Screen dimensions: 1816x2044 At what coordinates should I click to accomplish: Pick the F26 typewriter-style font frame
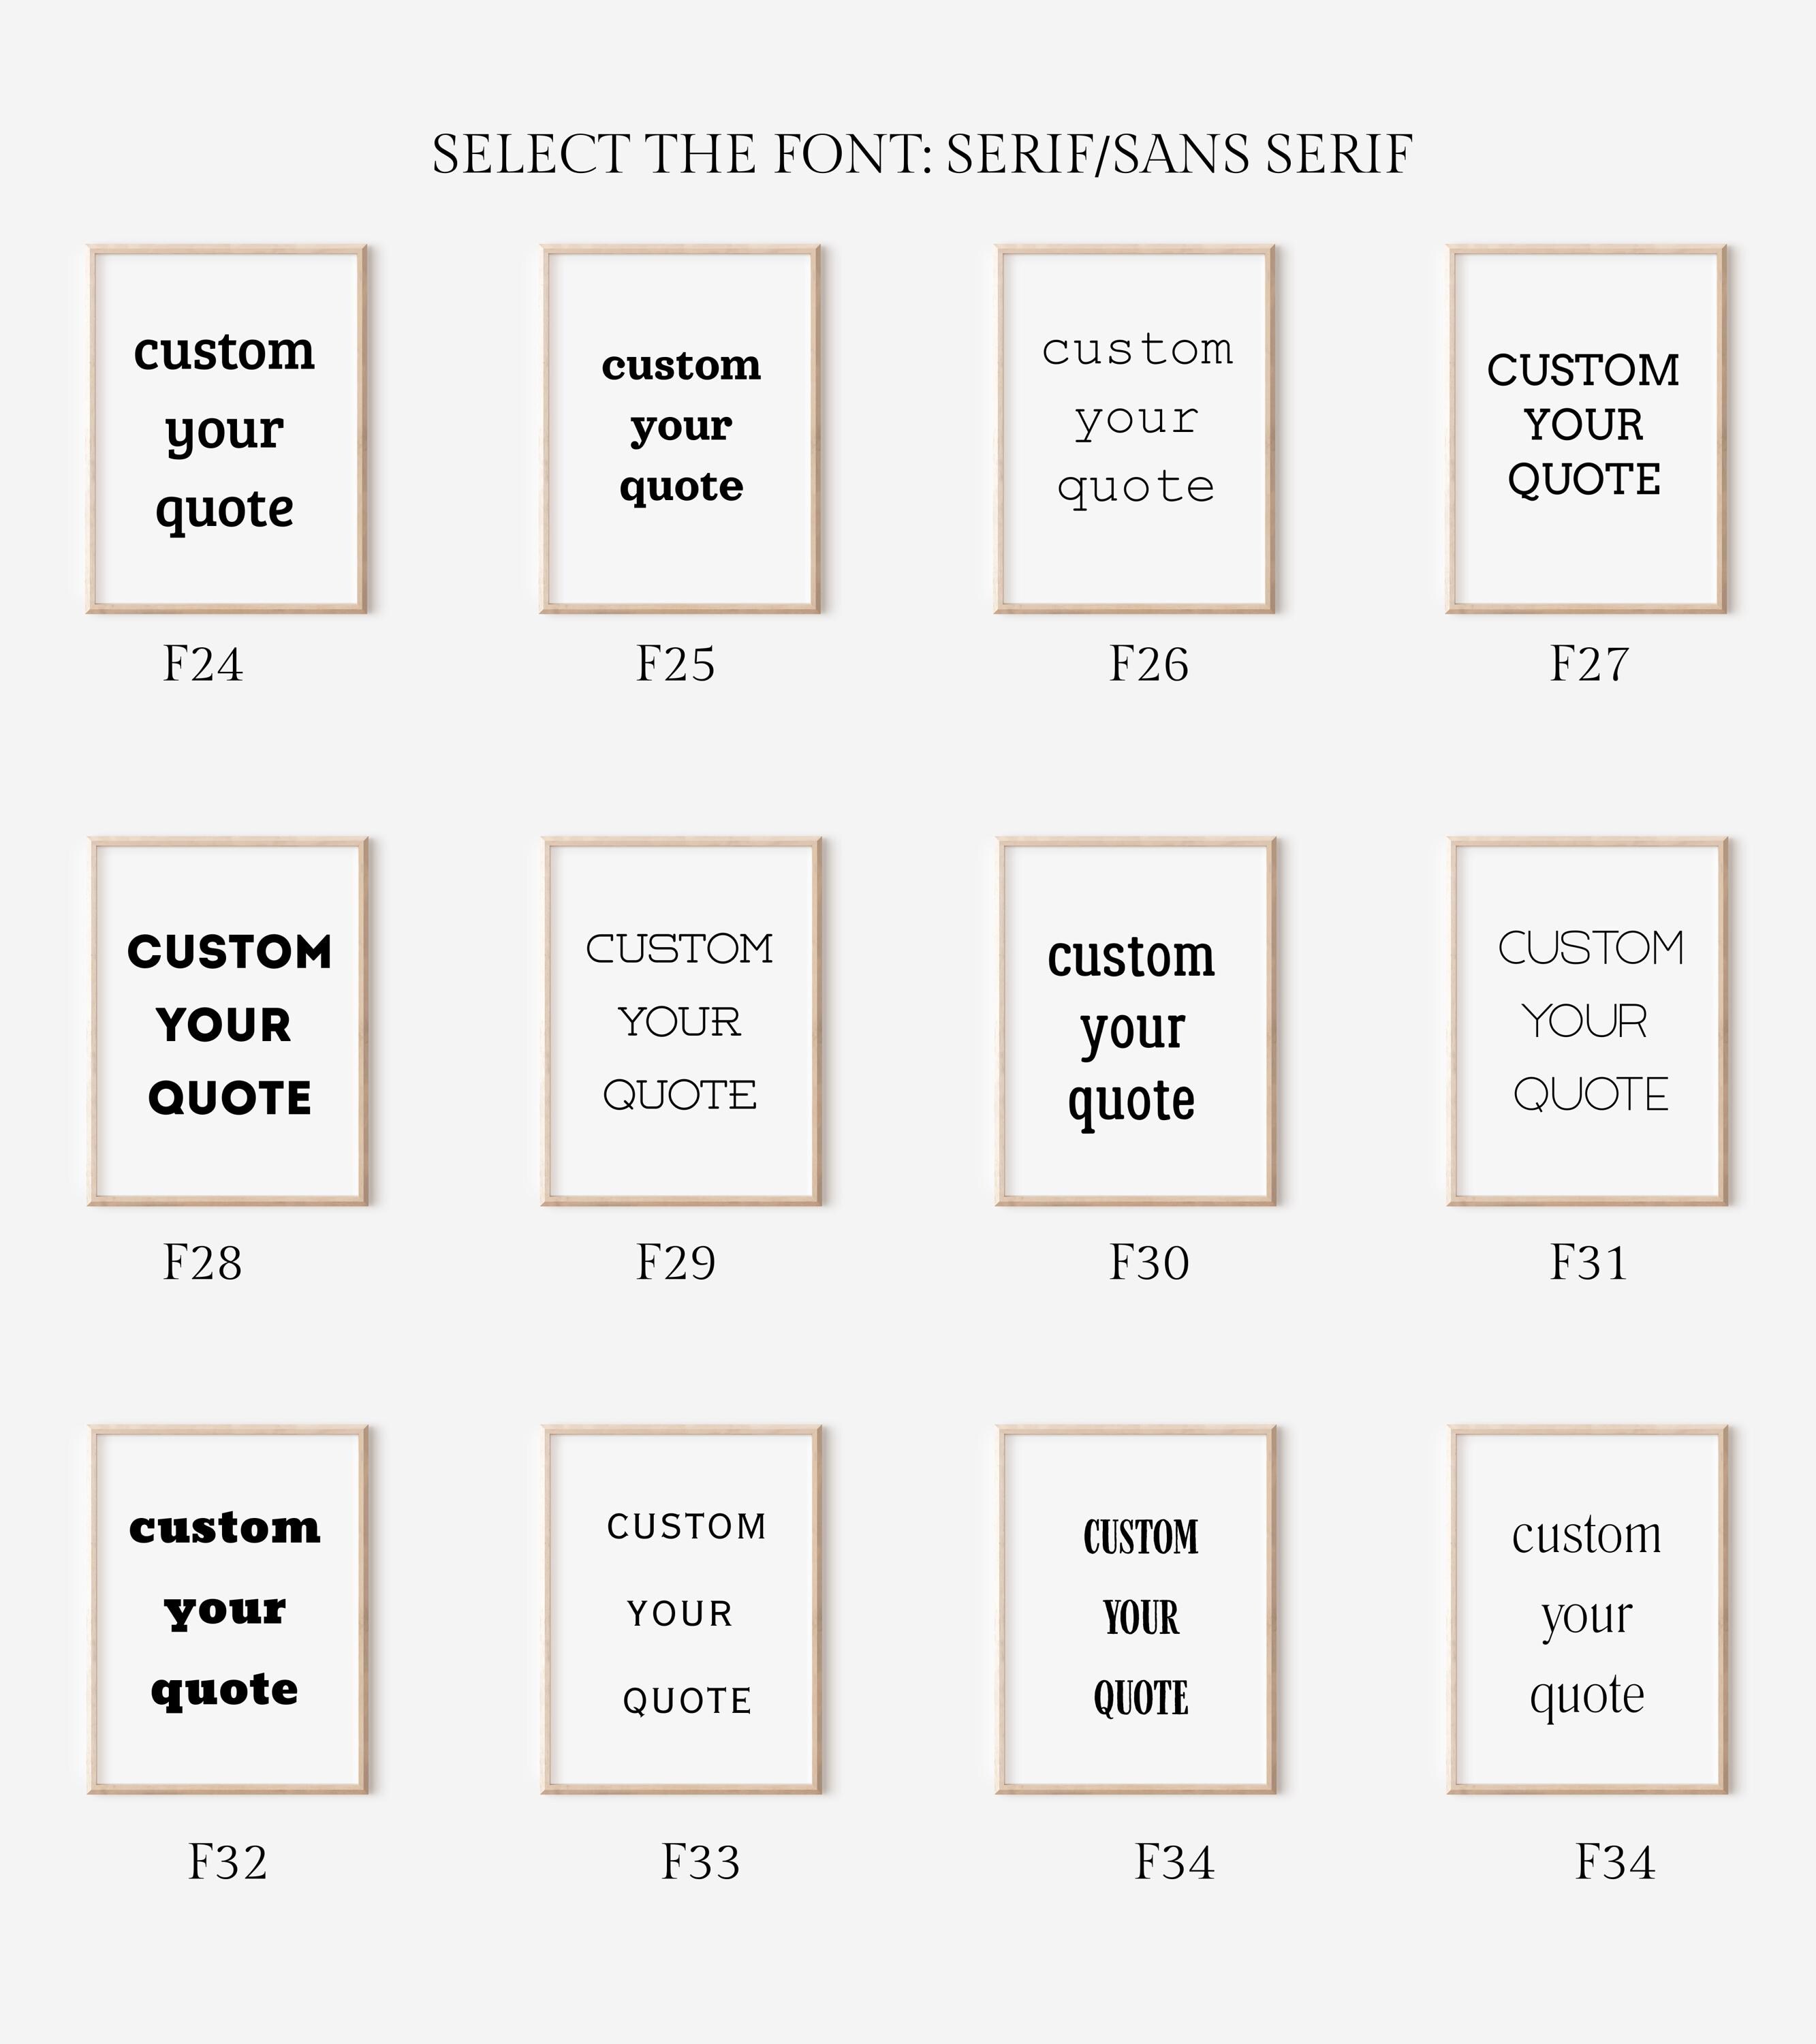click(1135, 429)
